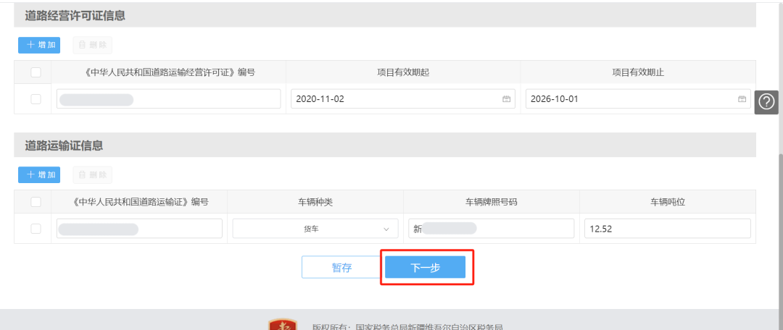
Task: Click 增加 under 道路经营许可证信息
Action: pyautogui.click(x=39, y=45)
